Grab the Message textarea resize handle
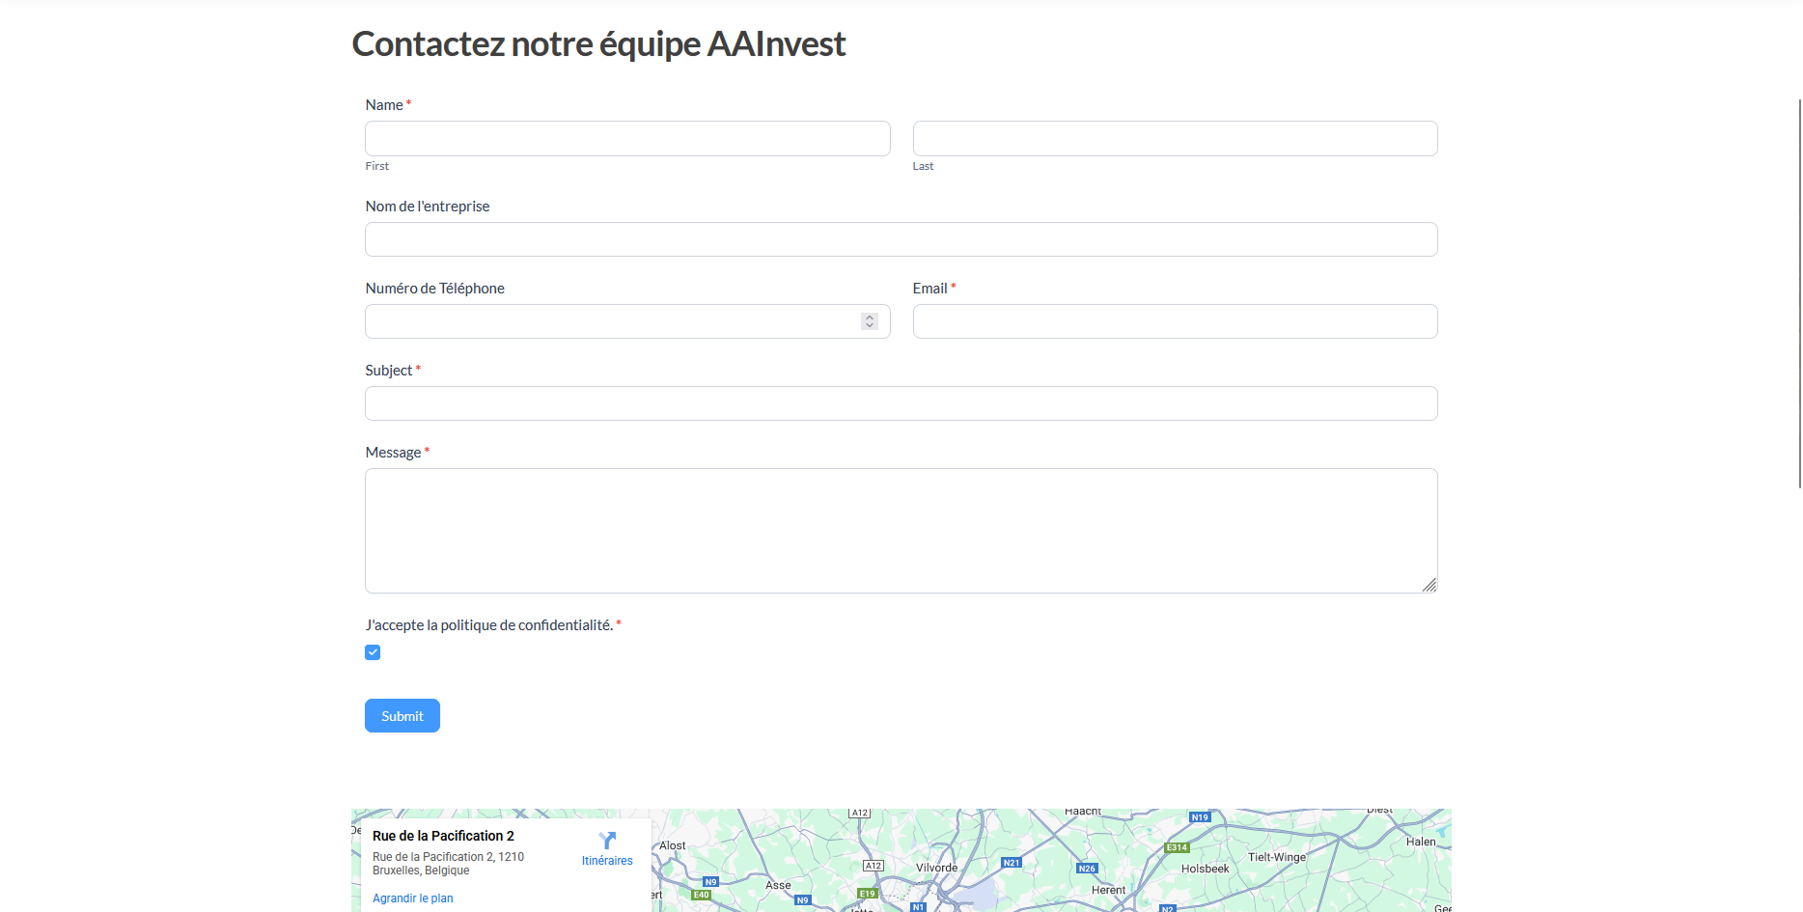1803x912 pixels. (1429, 585)
